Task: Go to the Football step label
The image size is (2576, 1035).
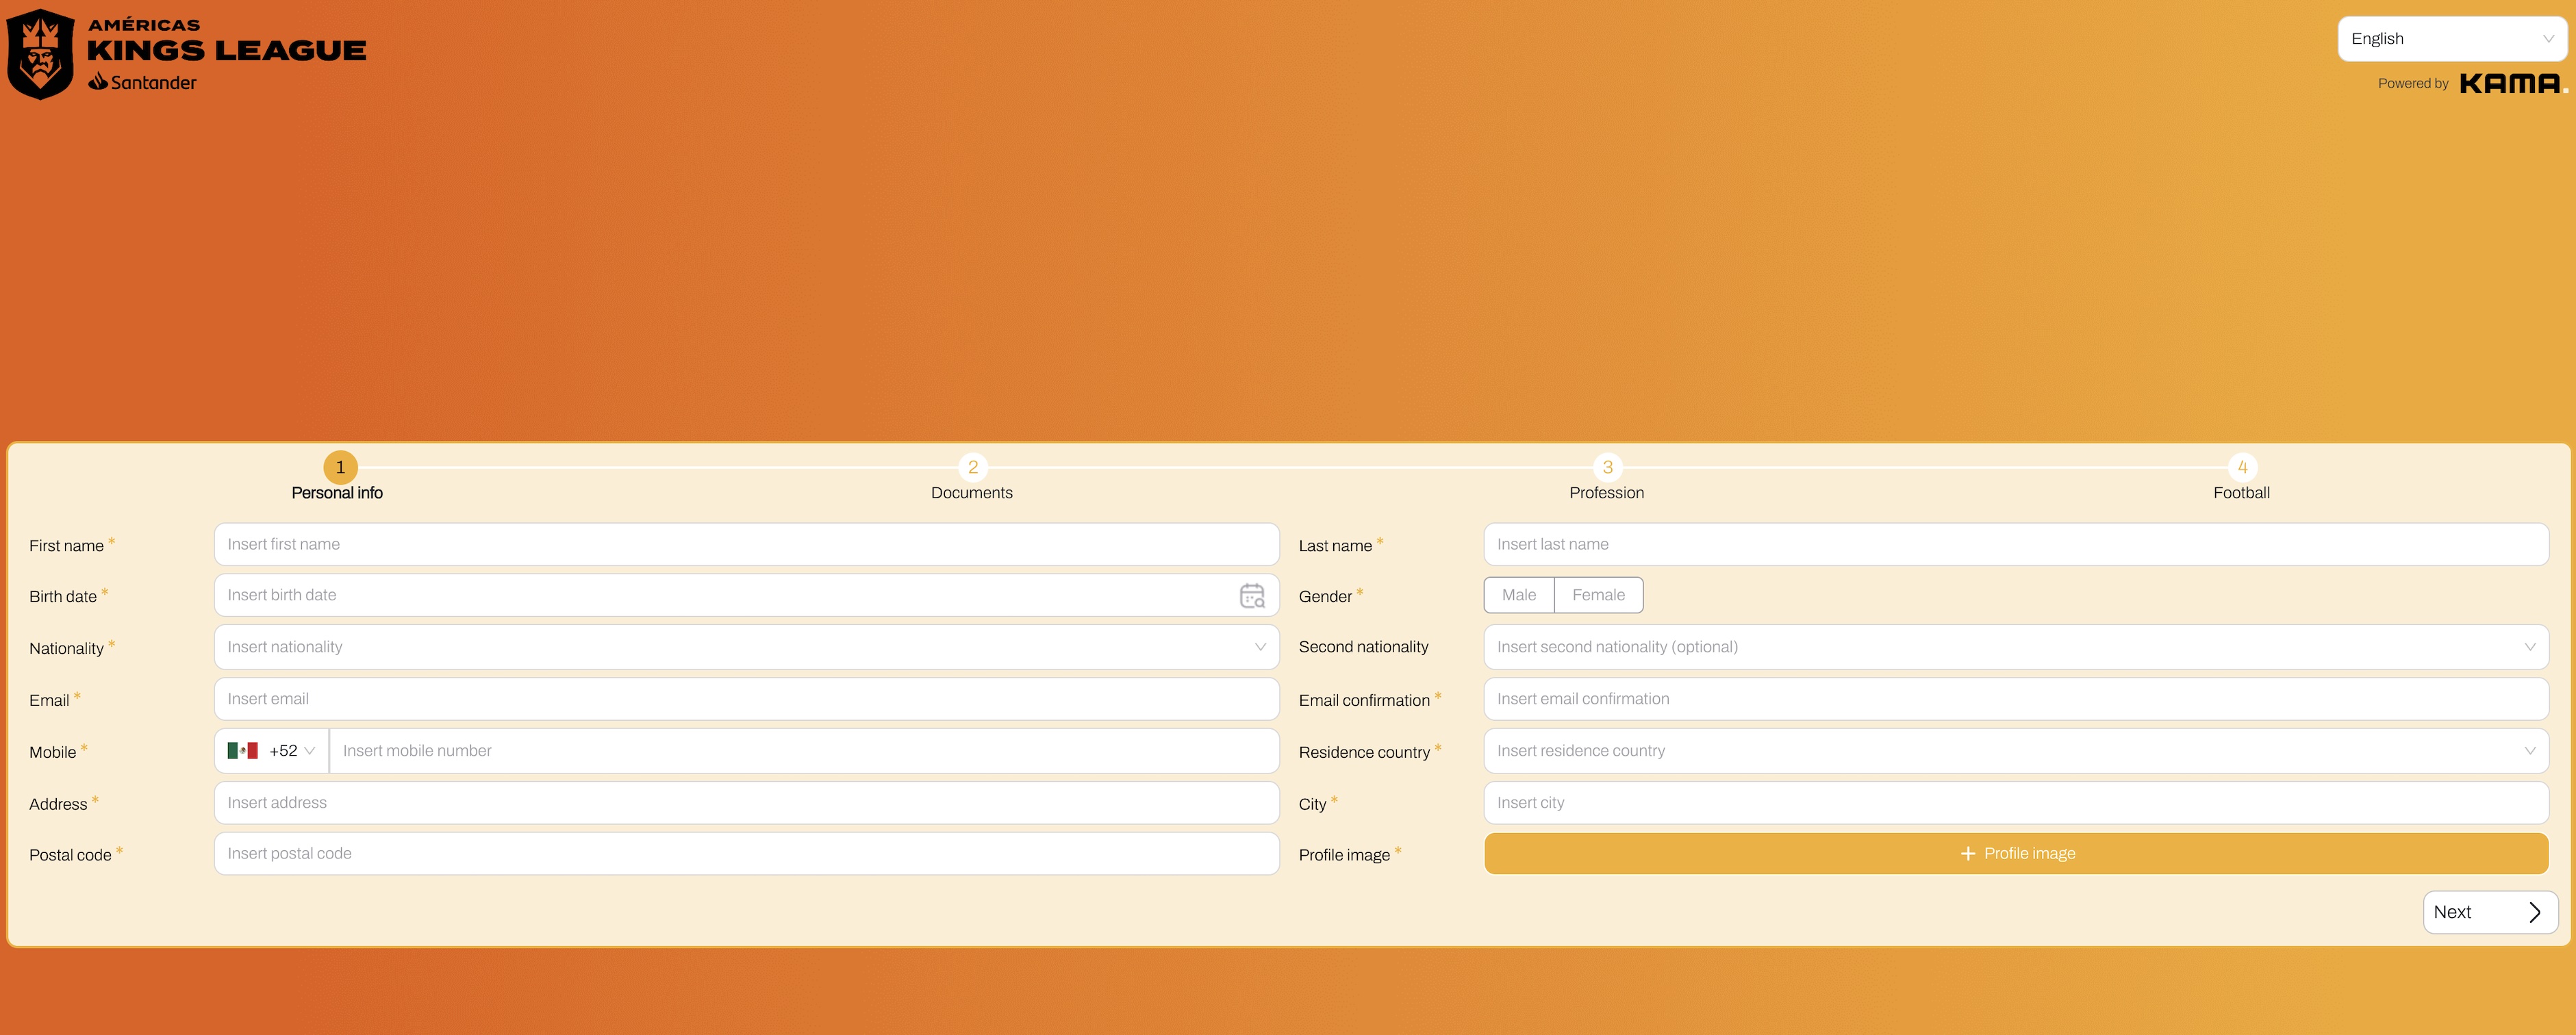Action: pyautogui.click(x=2241, y=493)
